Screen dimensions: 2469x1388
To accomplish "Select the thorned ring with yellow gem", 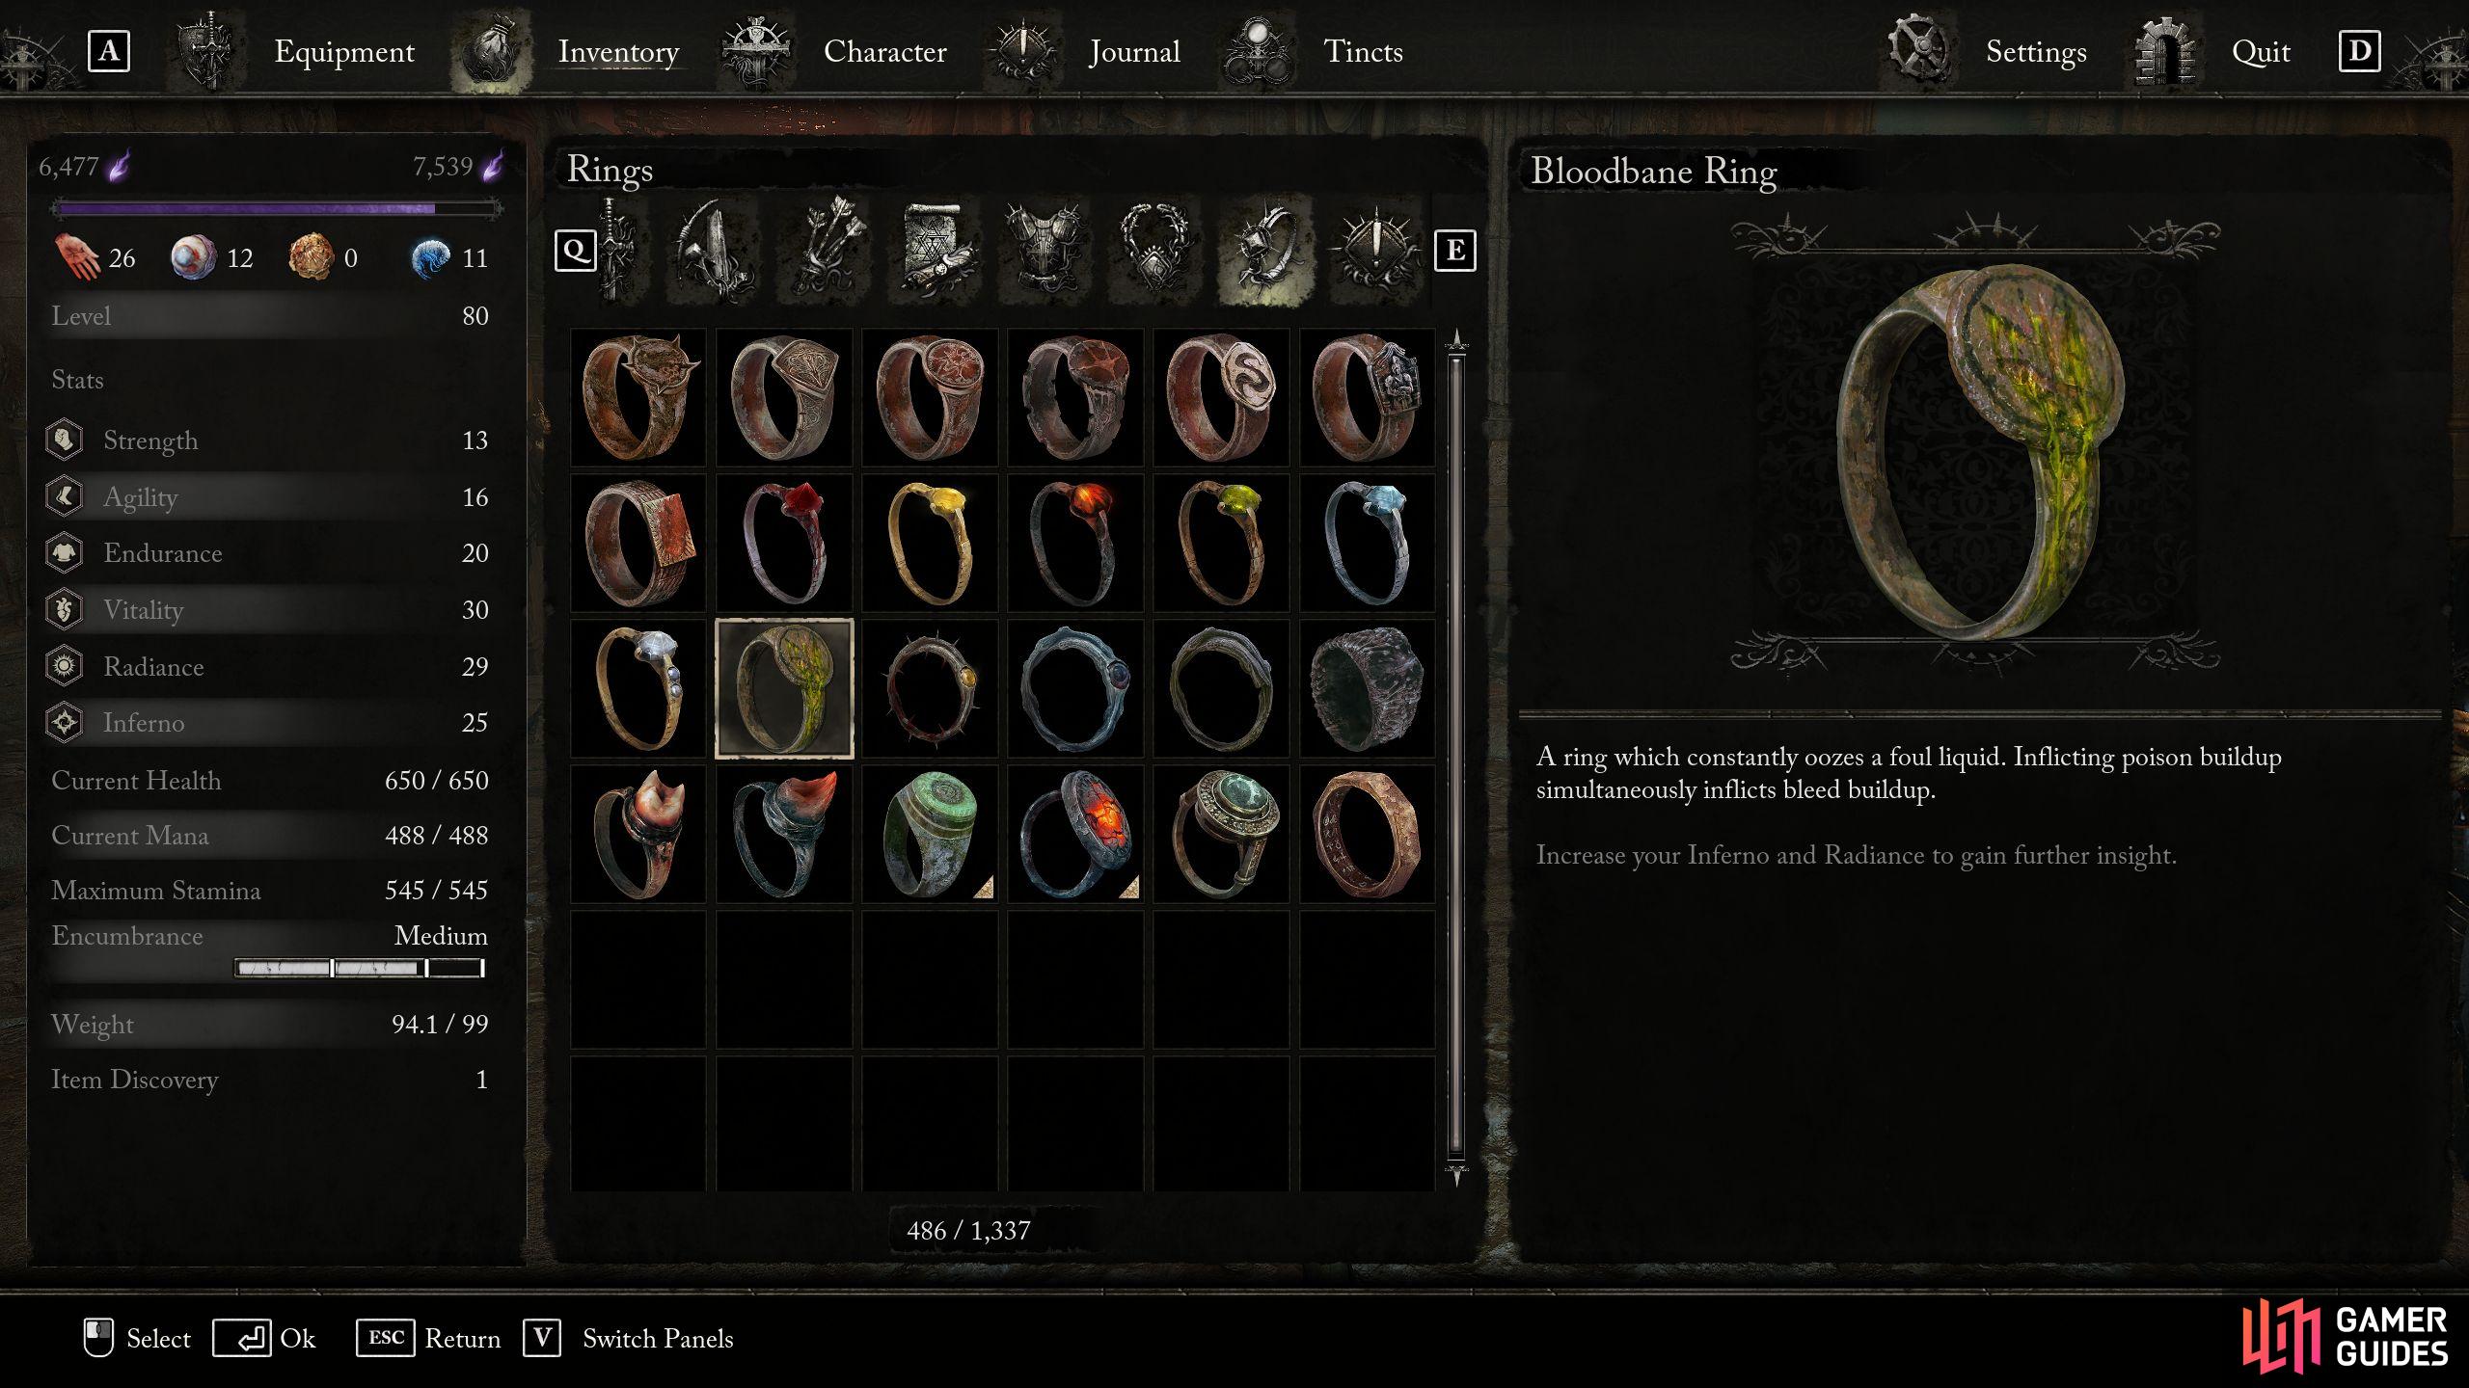I will pyautogui.click(x=930, y=688).
